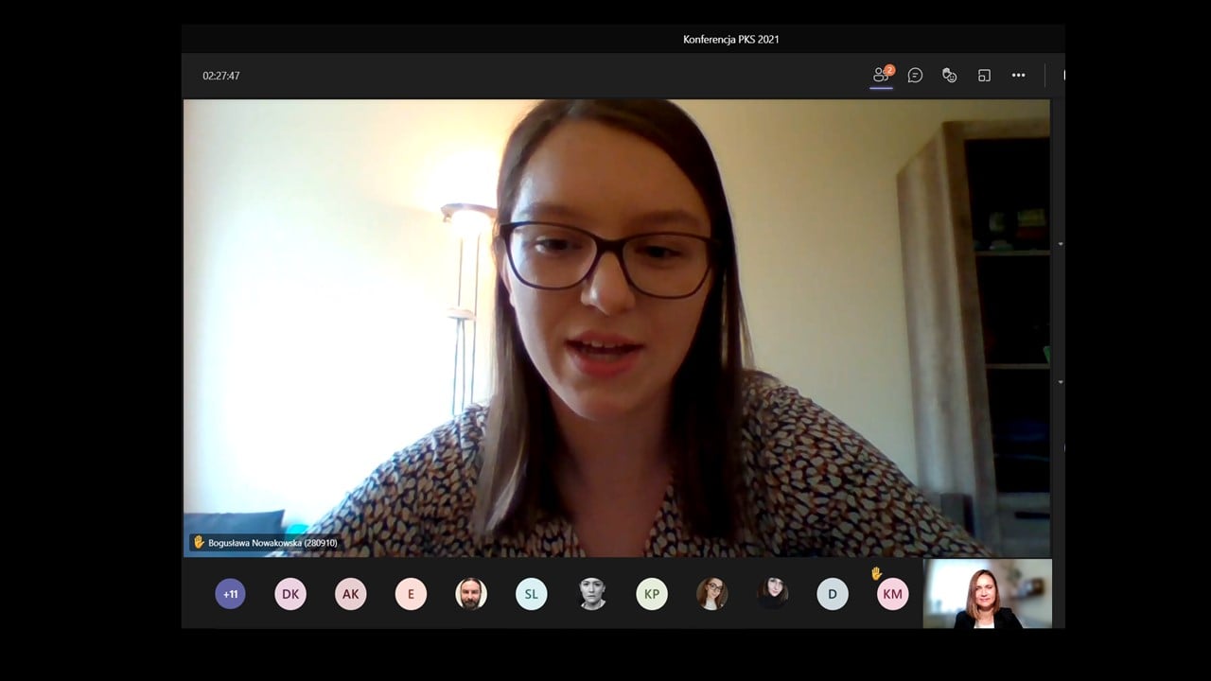Select the photo avatar right of KP
Screen dimensions: 1211x681
coord(712,594)
